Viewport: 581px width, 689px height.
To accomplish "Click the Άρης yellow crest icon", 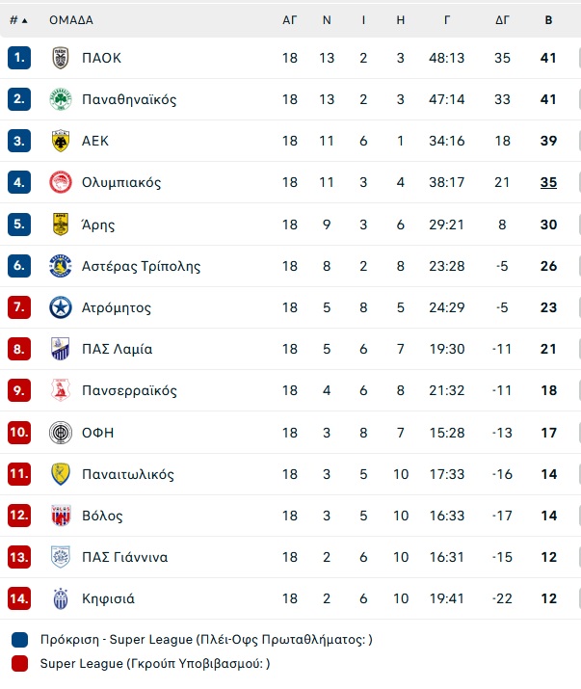I will click(x=61, y=225).
